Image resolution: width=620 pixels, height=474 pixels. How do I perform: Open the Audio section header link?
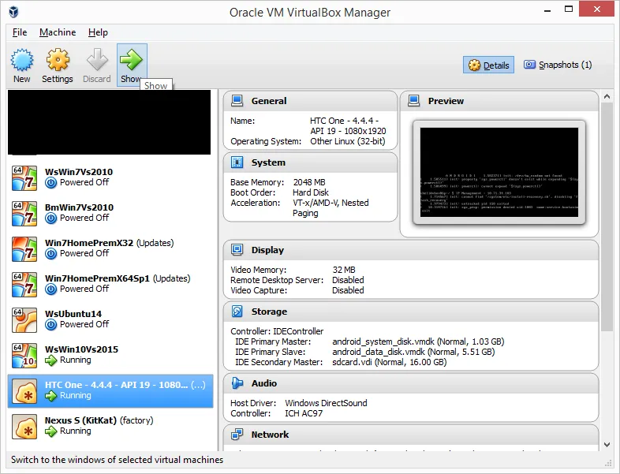point(264,383)
